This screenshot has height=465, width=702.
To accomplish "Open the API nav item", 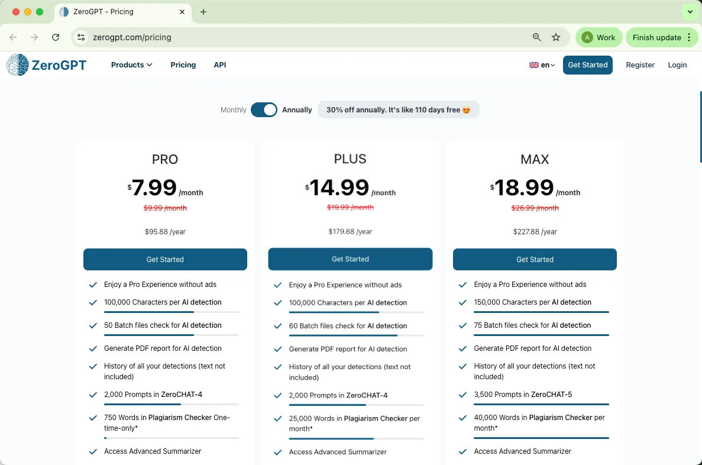I will click(220, 65).
